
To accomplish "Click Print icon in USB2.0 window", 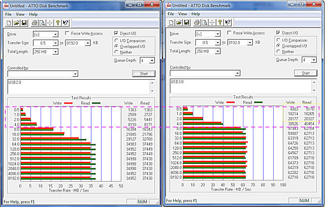I will click(x=35, y=23).
